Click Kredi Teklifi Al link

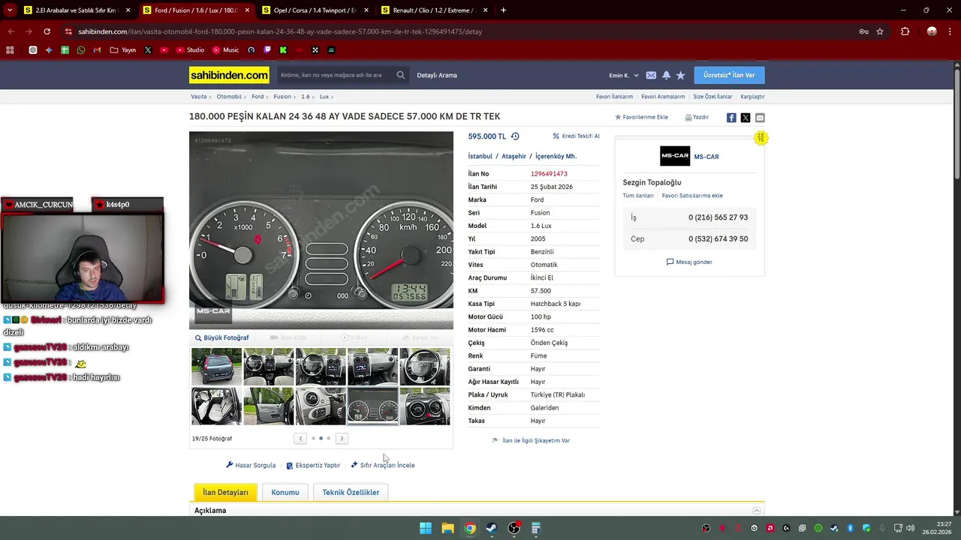[x=576, y=136]
